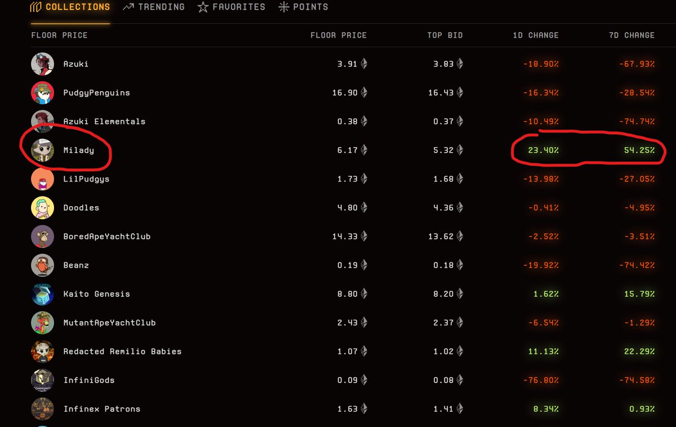Click the Redacted Remilio Babies avatar

(x=42, y=352)
